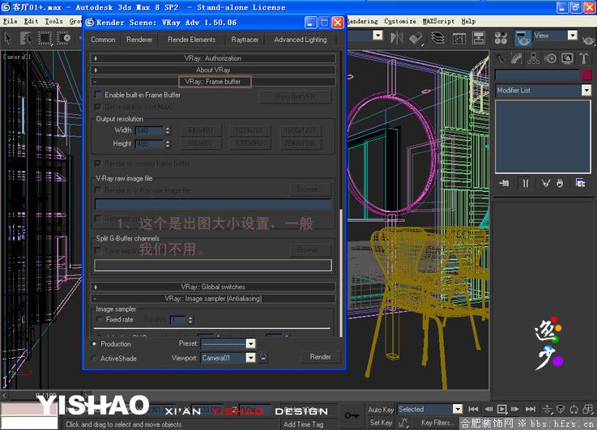Screen dimensions: 597x430
Task: Go to the start frame
Action: point(473,409)
